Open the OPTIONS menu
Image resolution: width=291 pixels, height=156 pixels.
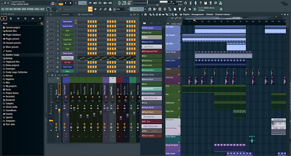[30, 9]
